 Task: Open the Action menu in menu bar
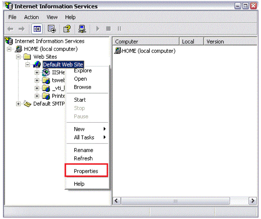click(x=31, y=17)
